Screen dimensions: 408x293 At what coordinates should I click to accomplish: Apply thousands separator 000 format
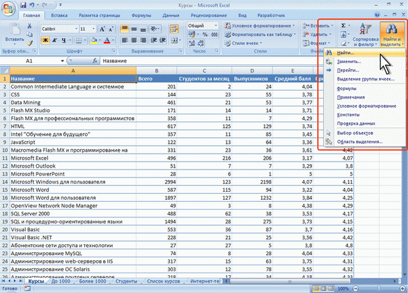pos(215,34)
